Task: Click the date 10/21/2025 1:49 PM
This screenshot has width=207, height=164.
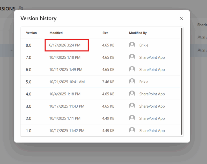Action: click(66, 70)
